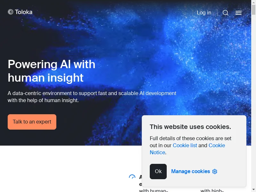The width and height of the screenshot is (256, 192).
Task: Click the Toloka sunburst logo icon
Action: (x=11, y=12)
